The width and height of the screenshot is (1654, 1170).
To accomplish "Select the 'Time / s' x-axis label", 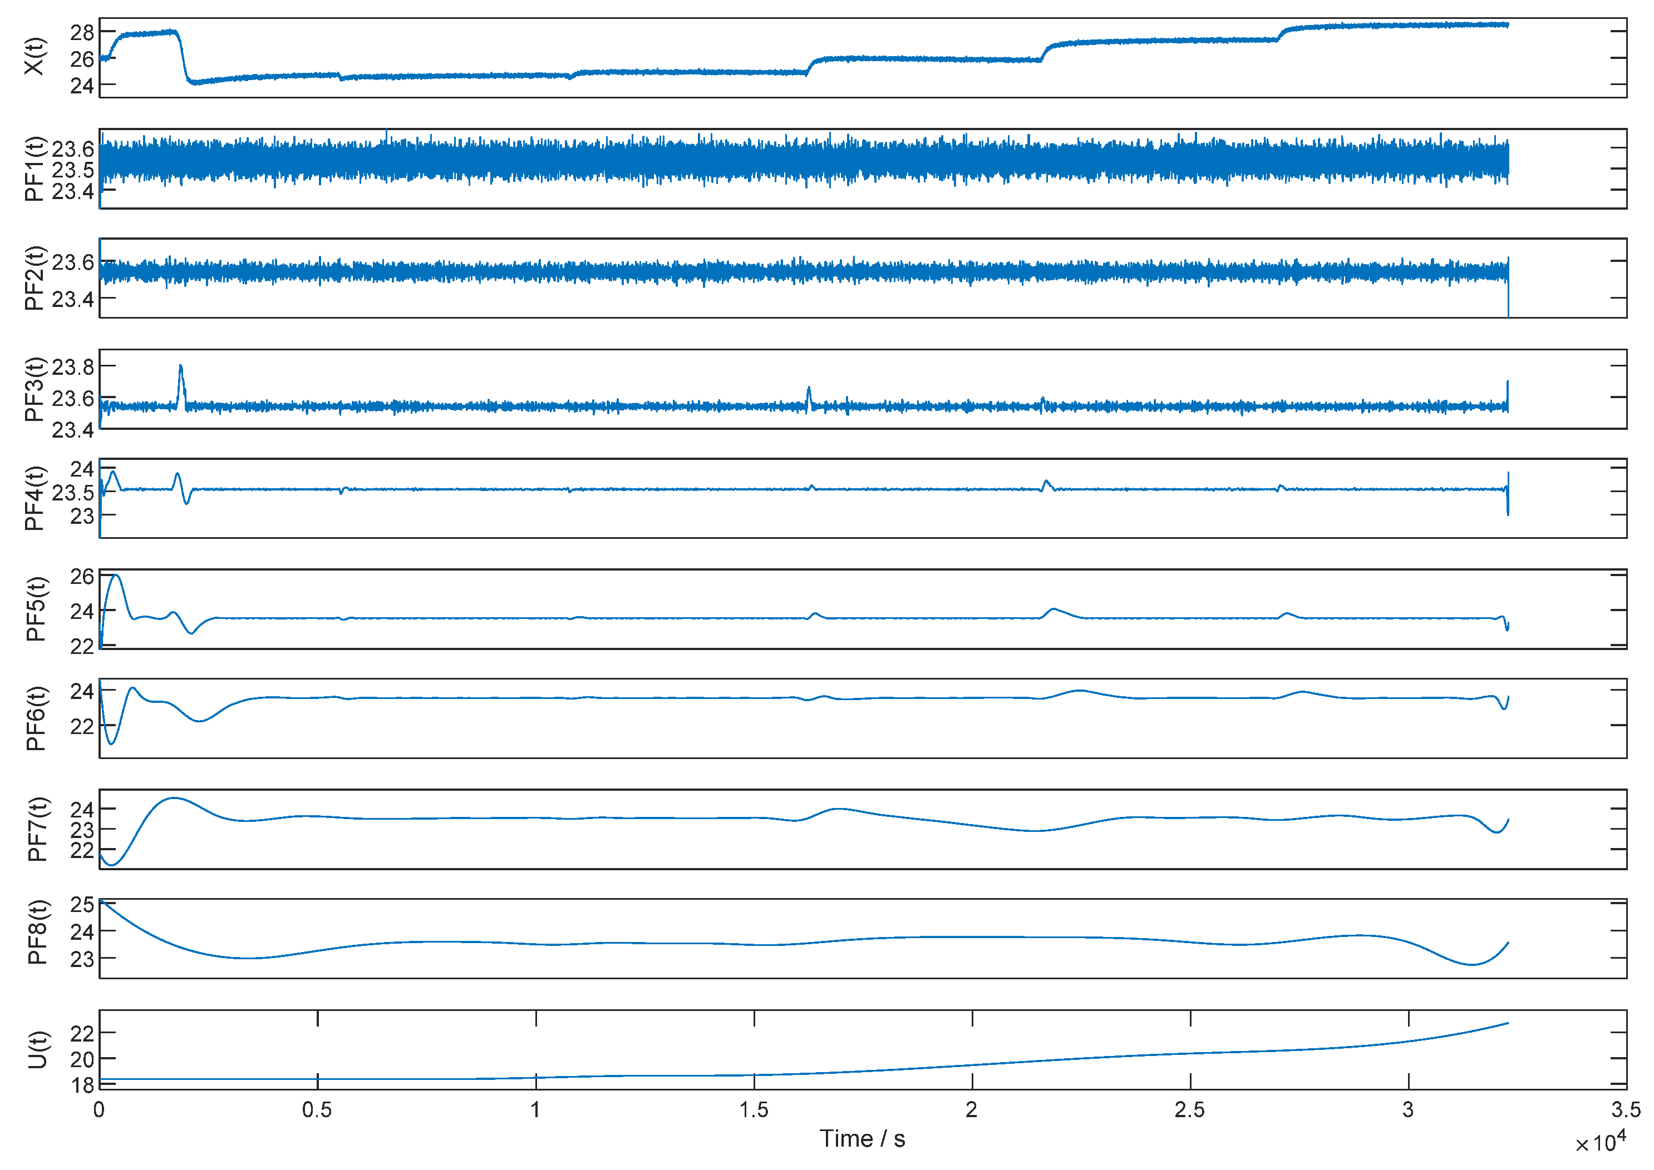I will click(862, 1139).
